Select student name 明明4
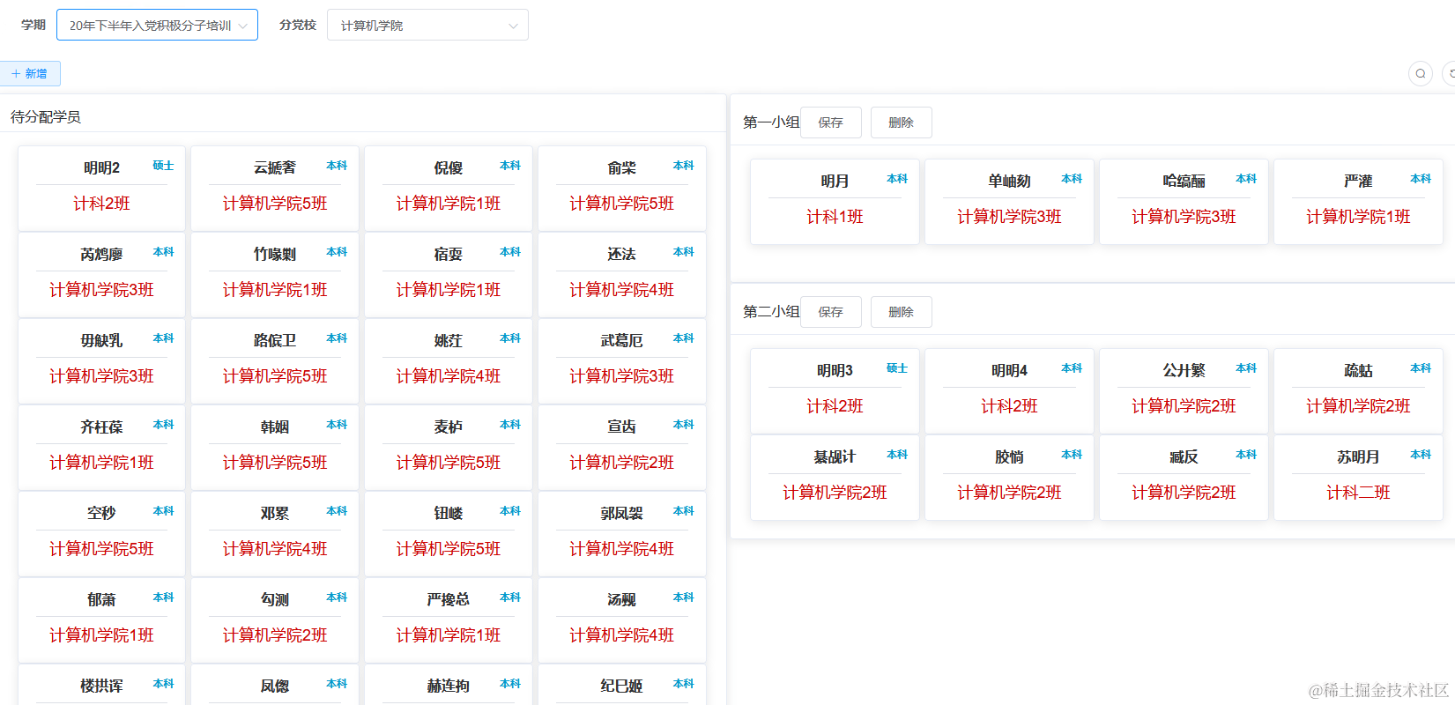1455x705 pixels. point(1009,370)
